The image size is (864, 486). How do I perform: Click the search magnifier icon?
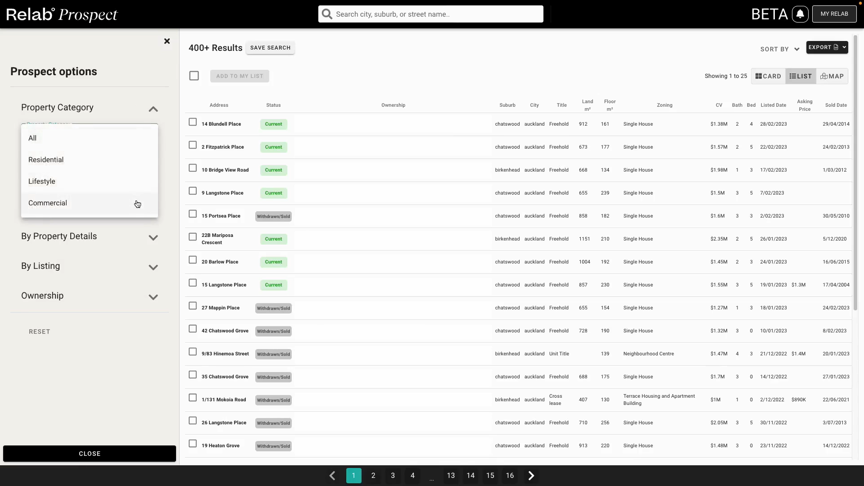coord(326,14)
